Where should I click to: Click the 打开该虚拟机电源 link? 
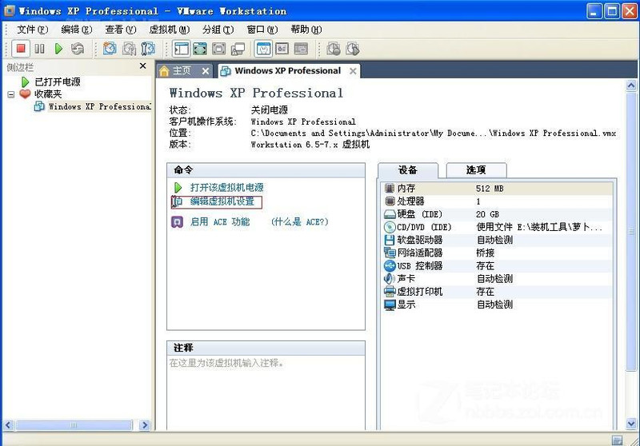pyautogui.click(x=226, y=187)
